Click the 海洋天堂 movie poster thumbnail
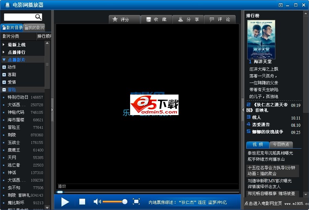This screenshot has width=309, height=210. pos(261,39)
